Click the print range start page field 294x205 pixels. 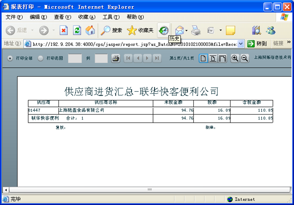coord(75,58)
